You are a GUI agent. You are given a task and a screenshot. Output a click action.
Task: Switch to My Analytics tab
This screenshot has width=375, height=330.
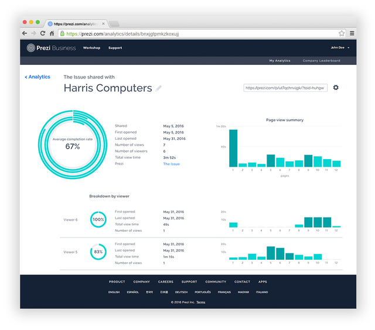(x=280, y=61)
